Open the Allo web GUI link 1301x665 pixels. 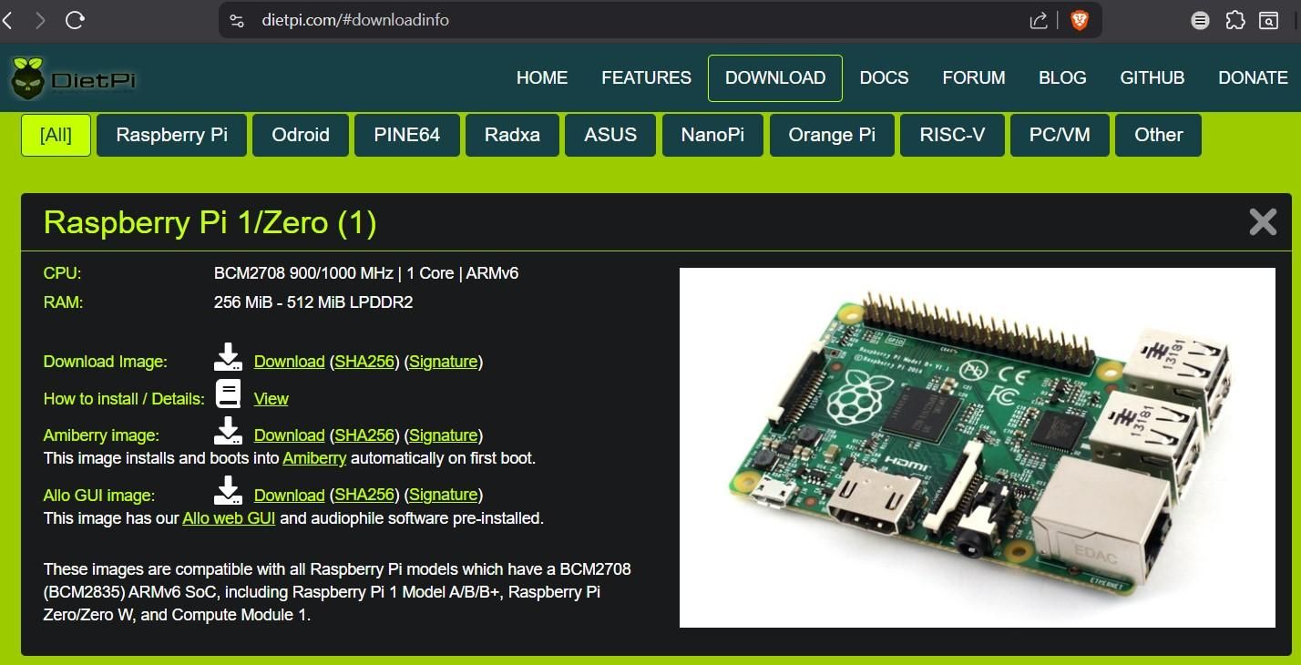tap(229, 518)
